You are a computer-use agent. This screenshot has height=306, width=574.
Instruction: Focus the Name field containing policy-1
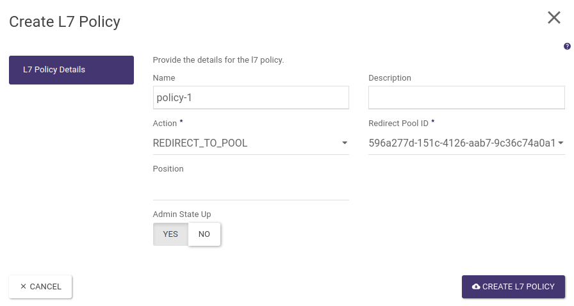[x=250, y=98]
